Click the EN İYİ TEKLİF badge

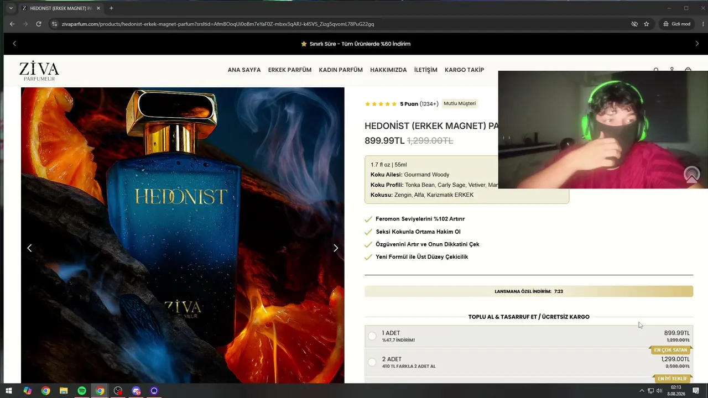point(672,379)
